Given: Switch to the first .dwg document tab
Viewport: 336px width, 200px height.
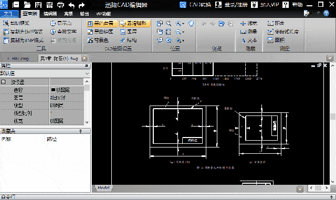Looking at the screenshot, I should [x=18, y=58].
